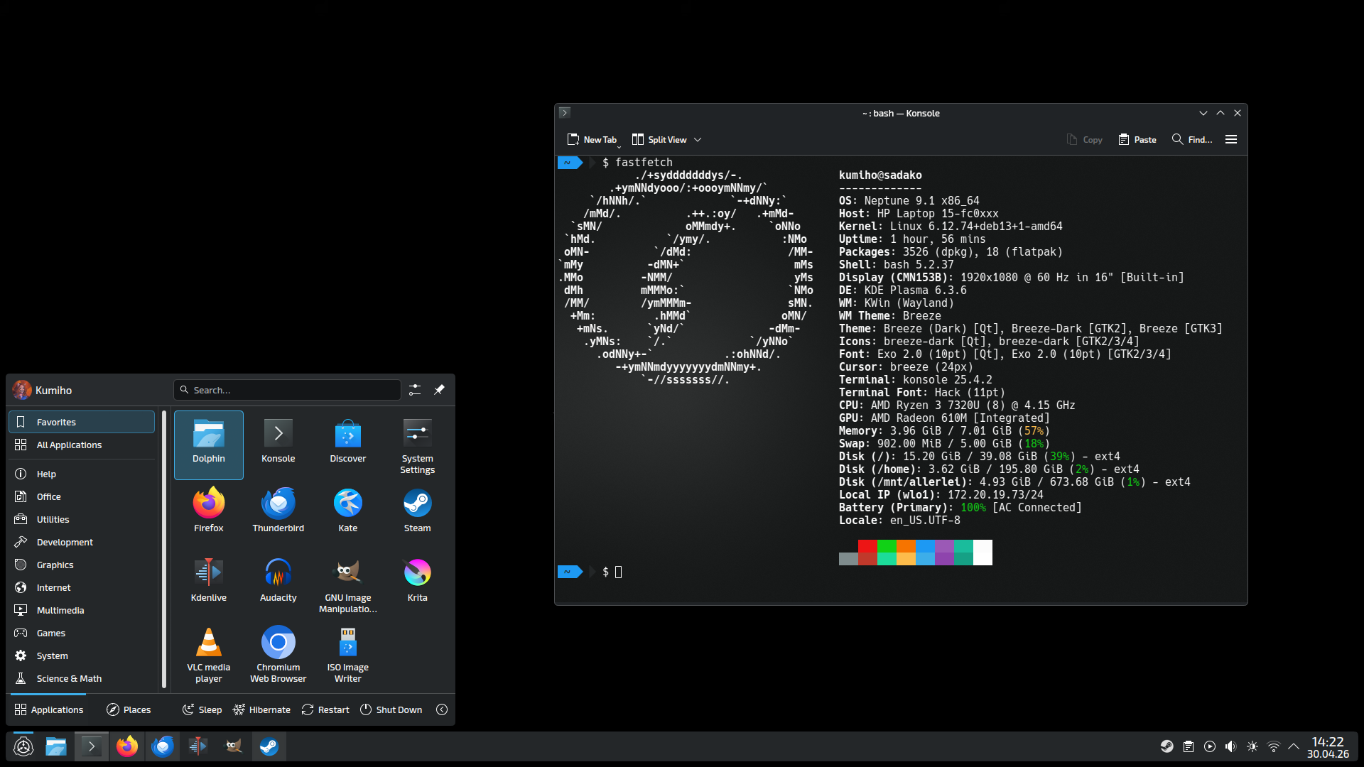Open GNU Image Manipulation Program
1364x767 pixels.
[347, 584]
